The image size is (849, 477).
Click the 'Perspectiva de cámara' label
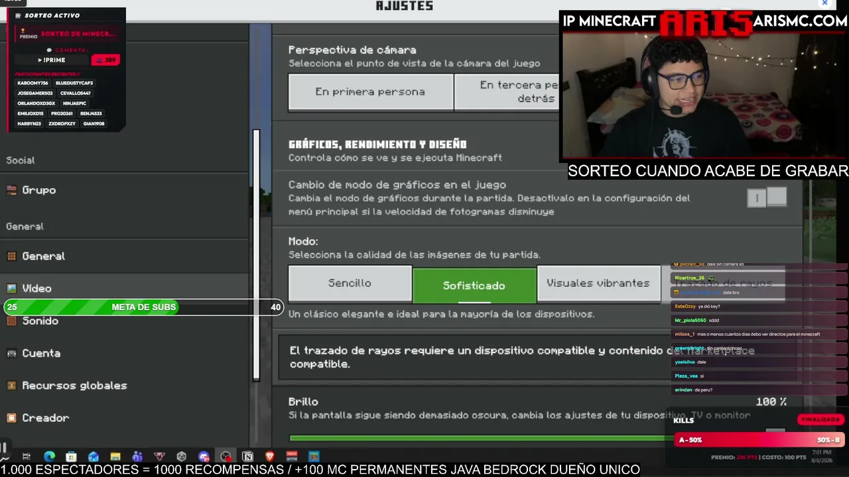[352, 50]
